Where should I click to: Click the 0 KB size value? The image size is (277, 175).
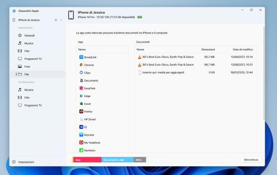pyautogui.click(x=212, y=73)
